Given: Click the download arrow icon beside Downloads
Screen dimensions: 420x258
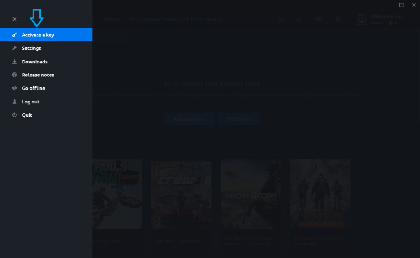Looking at the screenshot, I should click(x=14, y=62).
